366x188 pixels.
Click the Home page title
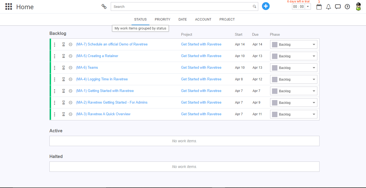click(25, 7)
